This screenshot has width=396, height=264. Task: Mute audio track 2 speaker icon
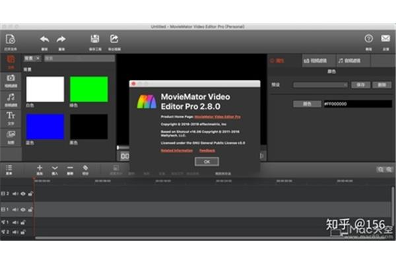tap(15, 232)
